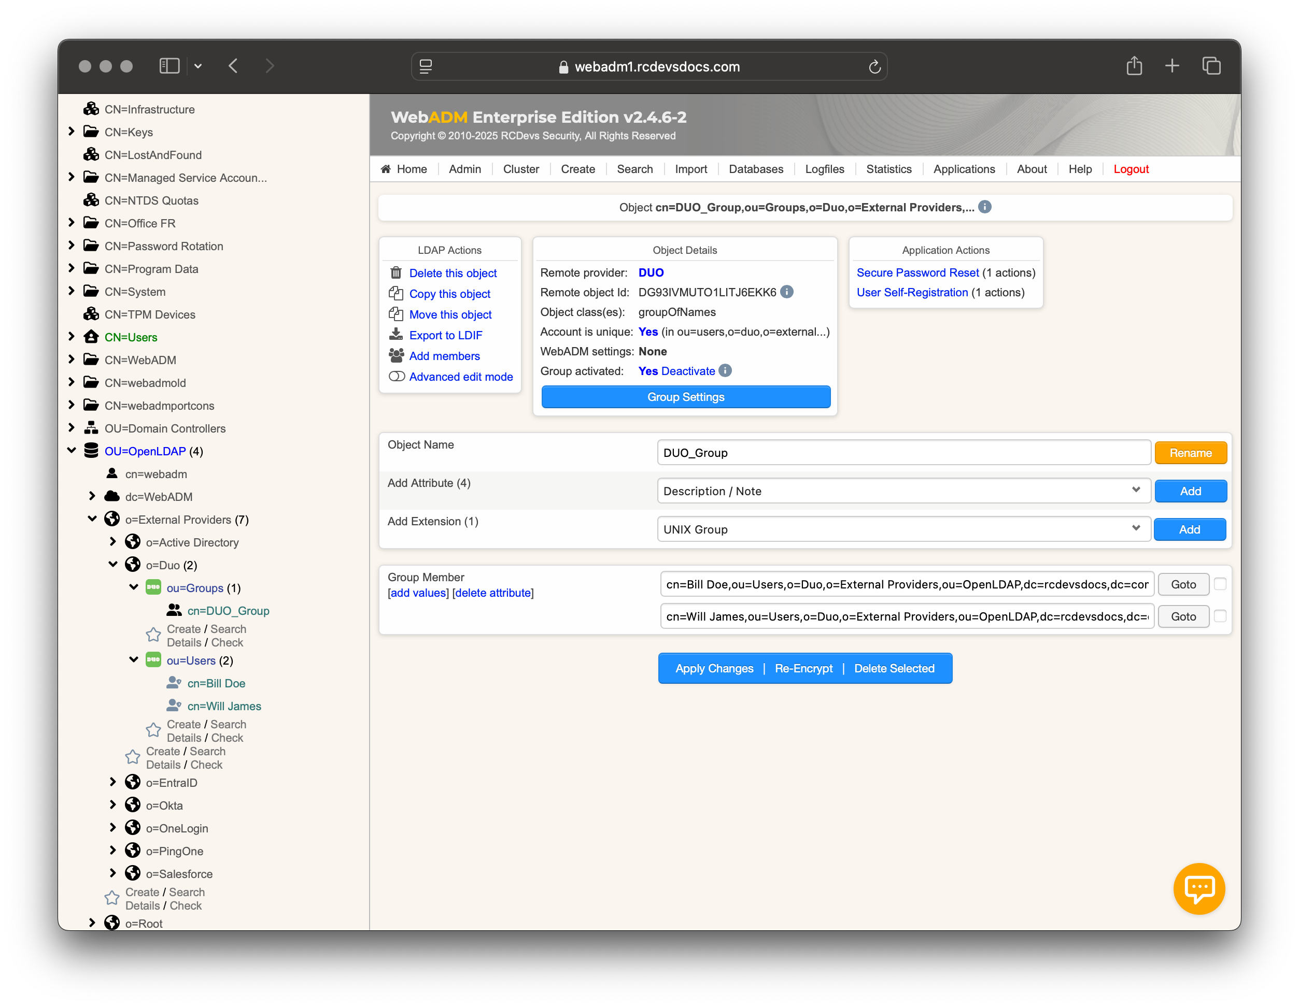Click the Home house icon in menu bar
Screen dimensions: 1299x1007
click(386, 169)
